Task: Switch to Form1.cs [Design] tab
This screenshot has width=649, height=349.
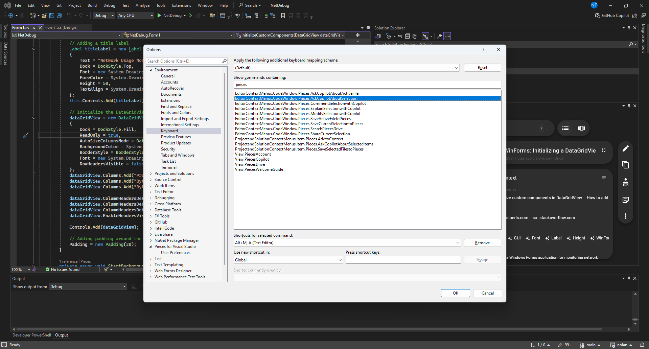Action: (x=61, y=27)
